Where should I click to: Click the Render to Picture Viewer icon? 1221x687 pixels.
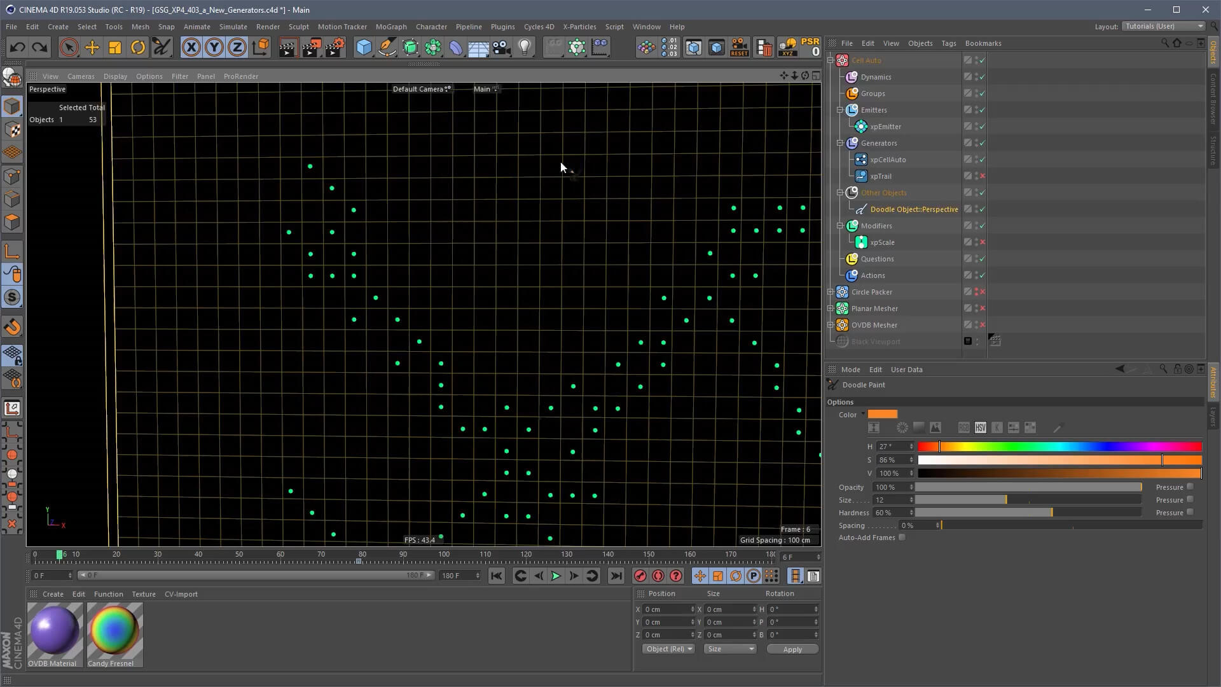tap(311, 47)
